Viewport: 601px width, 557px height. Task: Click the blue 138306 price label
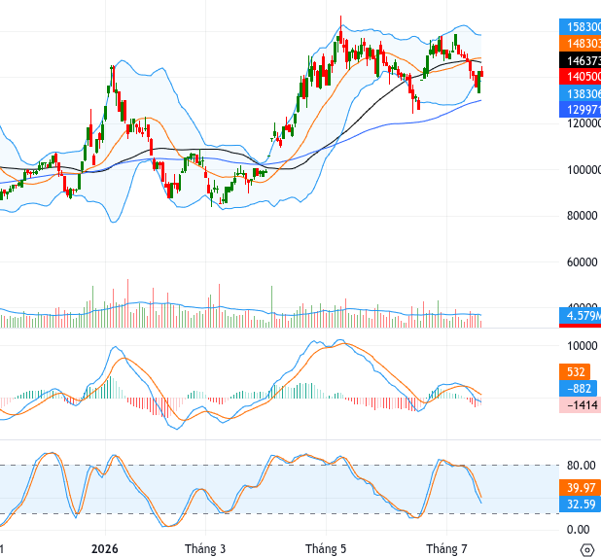[580, 93]
